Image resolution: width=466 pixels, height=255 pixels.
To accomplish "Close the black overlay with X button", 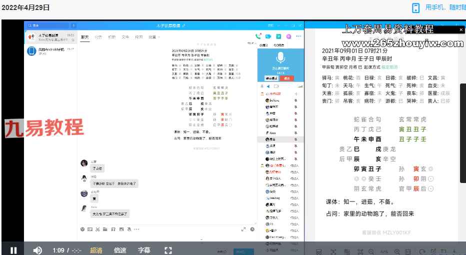I will 461,30.
